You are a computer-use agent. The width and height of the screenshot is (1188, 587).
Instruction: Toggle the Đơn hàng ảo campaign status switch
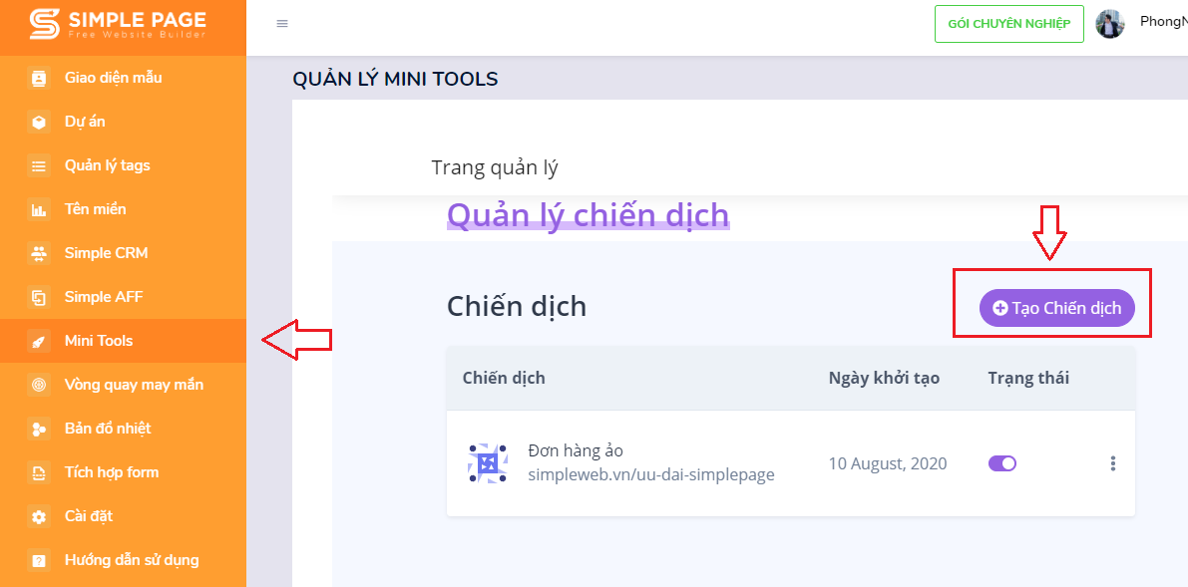[x=1002, y=463]
